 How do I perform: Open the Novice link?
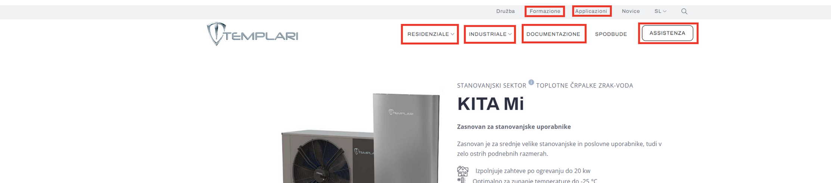(631, 12)
